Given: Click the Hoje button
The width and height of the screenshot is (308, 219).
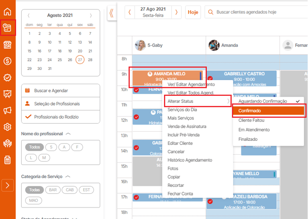Looking at the screenshot, I should click(193, 12).
